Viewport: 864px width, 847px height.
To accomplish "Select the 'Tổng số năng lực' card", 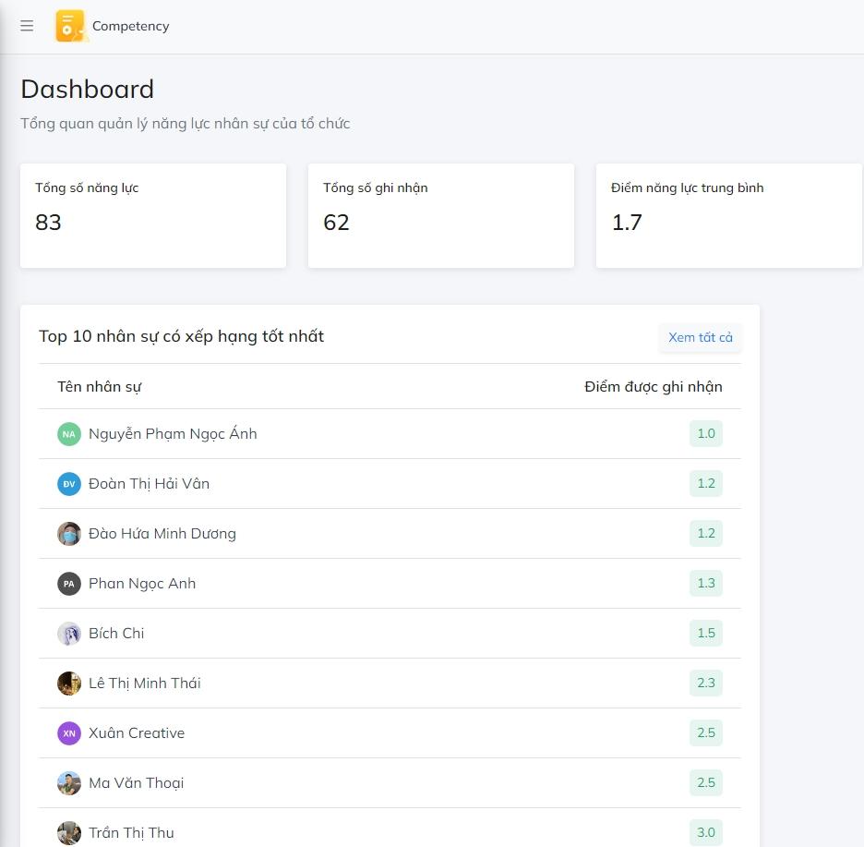I will click(153, 216).
